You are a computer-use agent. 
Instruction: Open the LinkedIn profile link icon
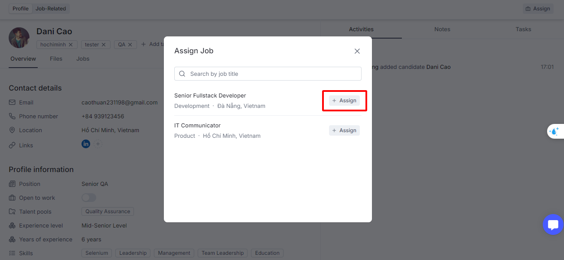(x=86, y=144)
